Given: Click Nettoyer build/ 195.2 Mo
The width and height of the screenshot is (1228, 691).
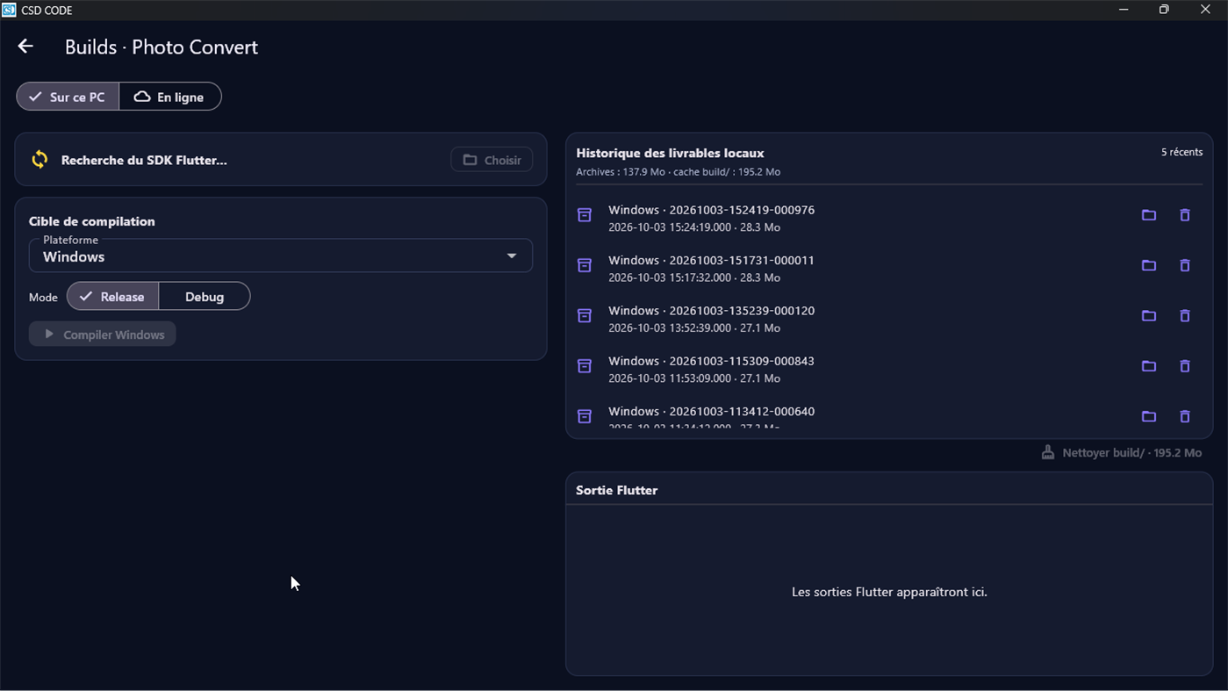Looking at the screenshot, I should point(1121,453).
